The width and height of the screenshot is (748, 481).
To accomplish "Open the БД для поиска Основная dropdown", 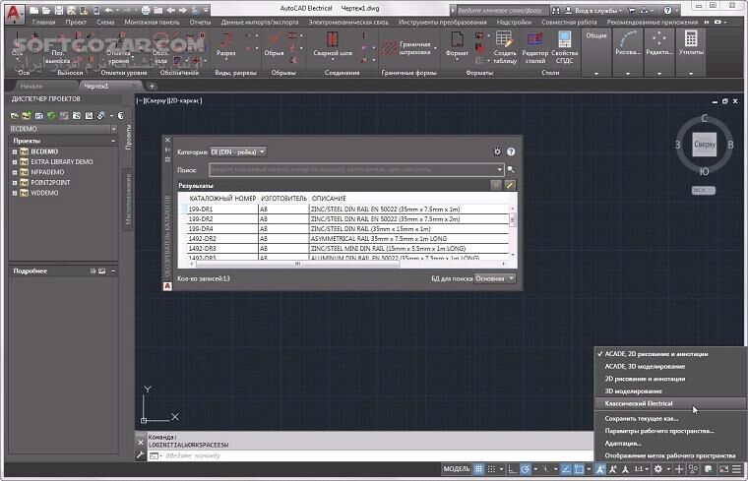I will click(495, 278).
